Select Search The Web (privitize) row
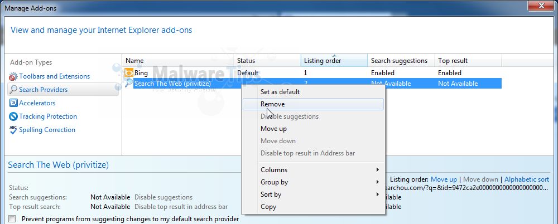Screen dimensions: 558x224 click(318, 84)
